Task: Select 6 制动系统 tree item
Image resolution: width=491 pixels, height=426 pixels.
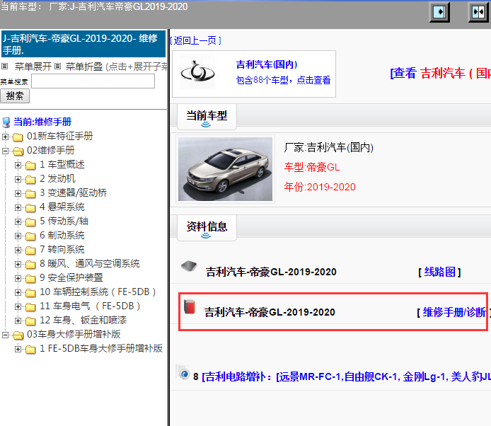Action: [x=62, y=235]
